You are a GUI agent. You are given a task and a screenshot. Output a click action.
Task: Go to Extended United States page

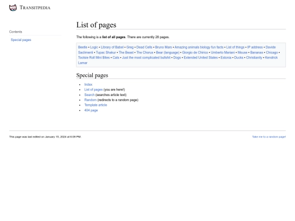coord(200,57)
